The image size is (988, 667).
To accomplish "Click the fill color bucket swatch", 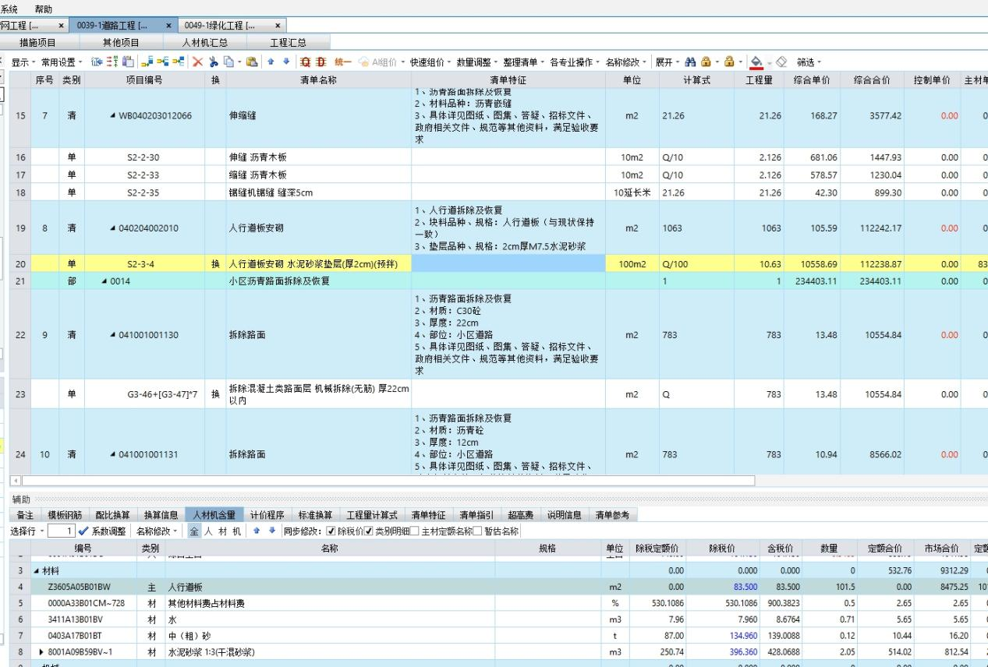I will pos(755,62).
